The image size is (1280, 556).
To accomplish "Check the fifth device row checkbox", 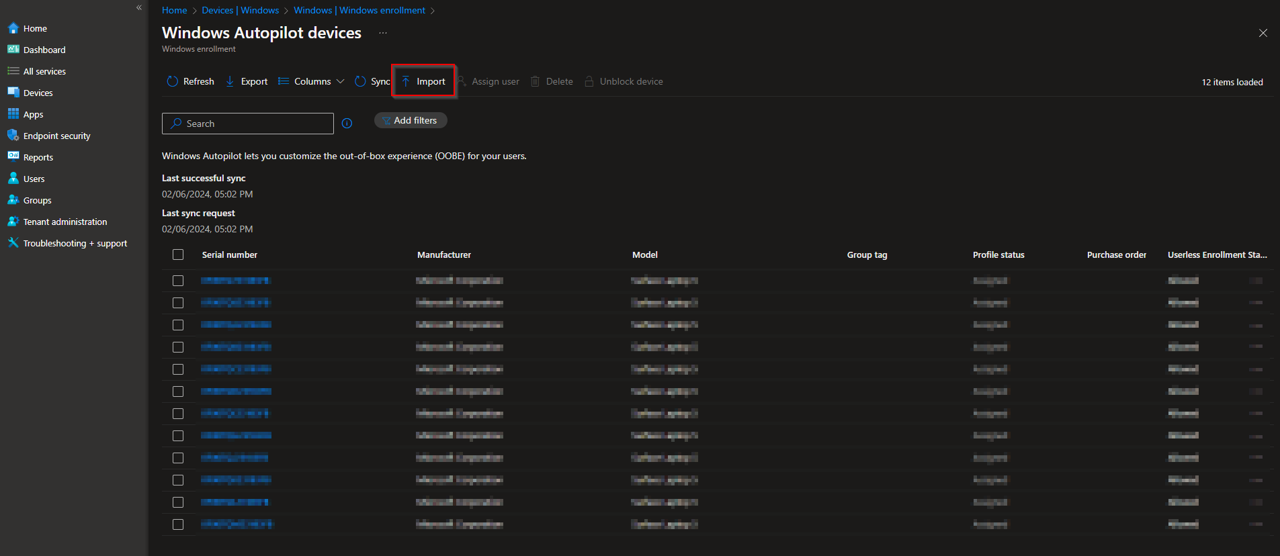I will click(178, 369).
